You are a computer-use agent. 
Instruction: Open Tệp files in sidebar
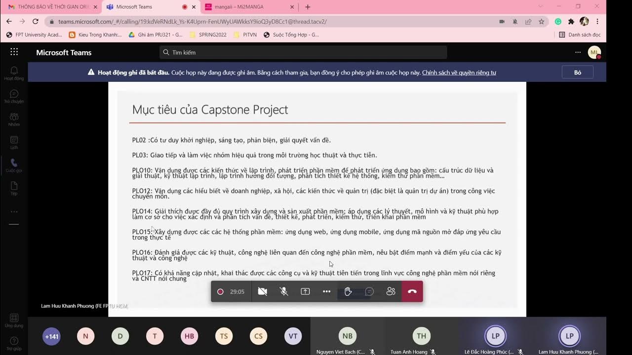click(x=14, y=188)
